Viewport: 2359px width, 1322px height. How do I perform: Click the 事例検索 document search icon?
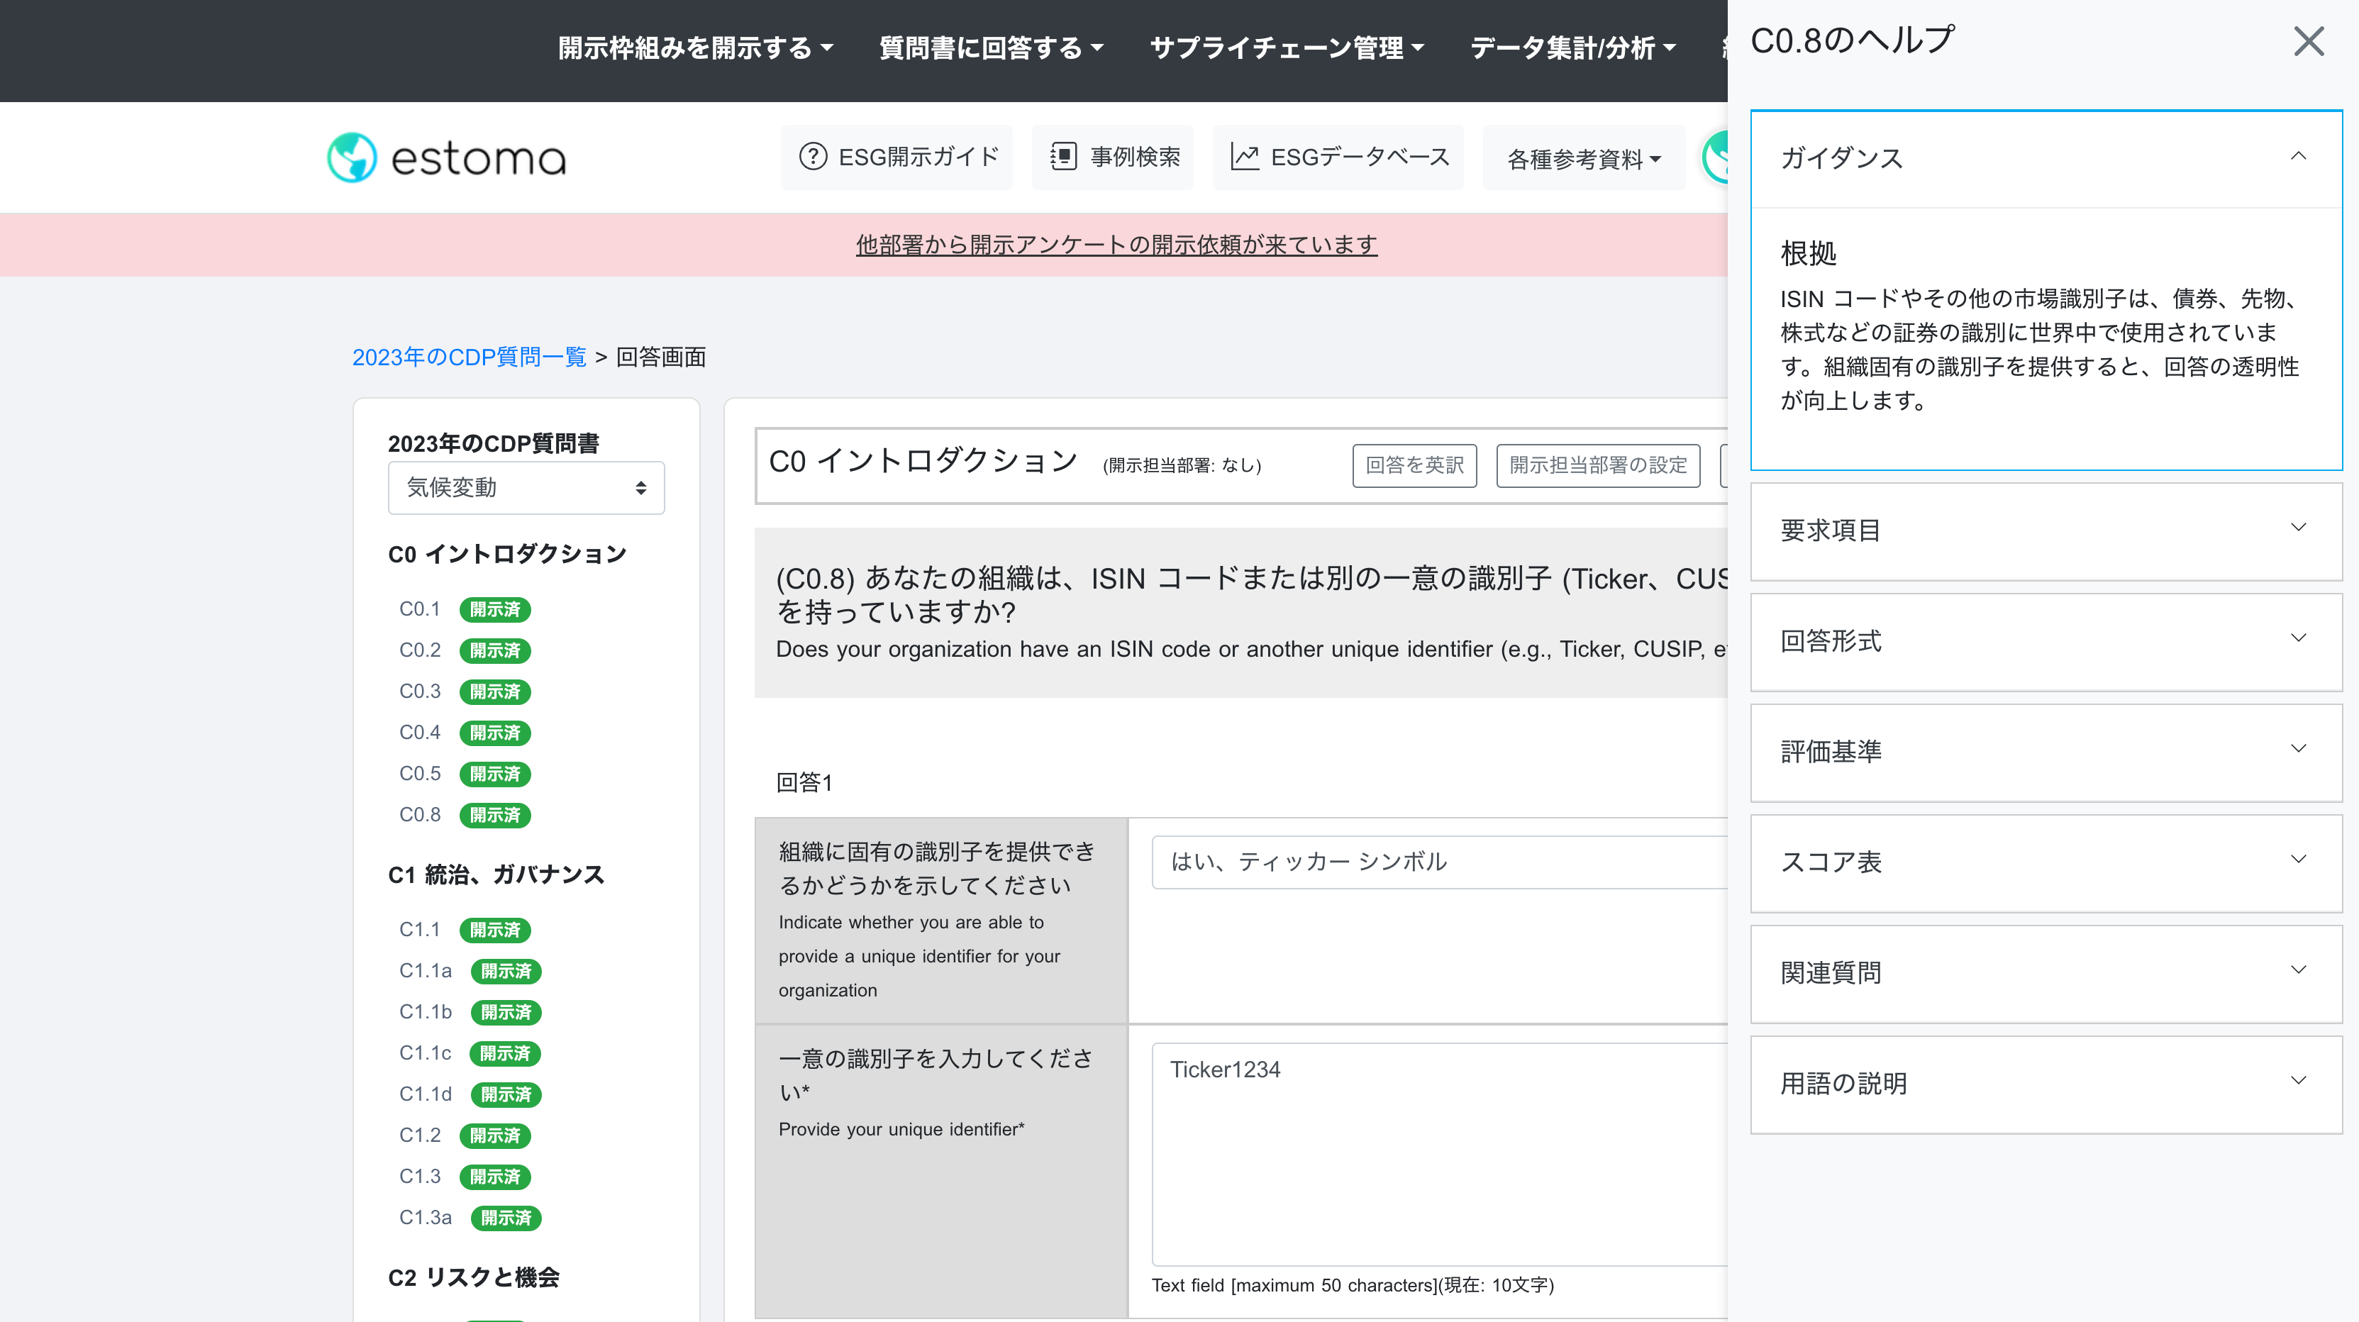[x=1062, y=157]
